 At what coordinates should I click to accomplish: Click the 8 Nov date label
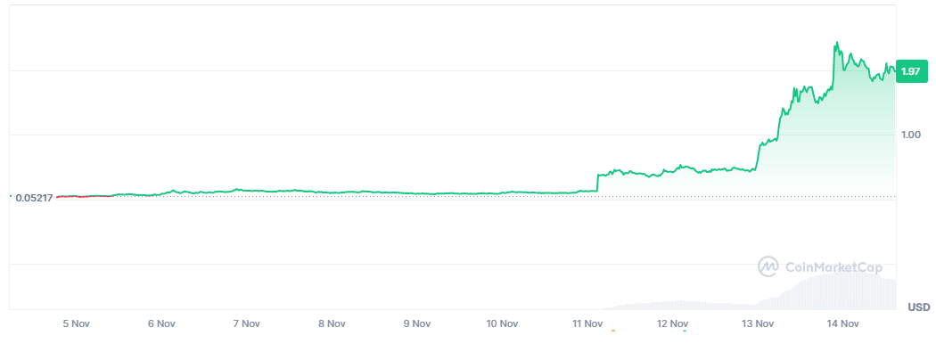click(332, 324)
